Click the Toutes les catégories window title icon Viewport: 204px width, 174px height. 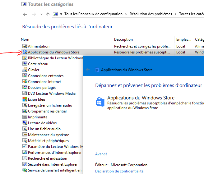24,4
